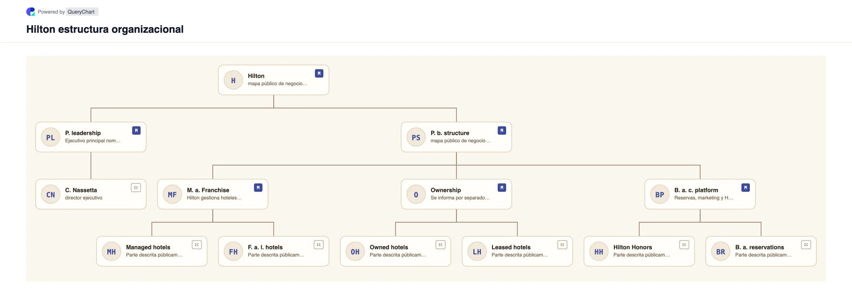This screenshot has height=308, width=852.
Task: Open the QueryChart link in the header
Action: click(x=81, y=12)
